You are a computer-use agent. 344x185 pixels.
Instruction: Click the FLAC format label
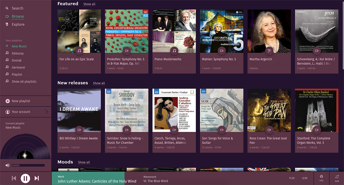click(x=292, y=178)
